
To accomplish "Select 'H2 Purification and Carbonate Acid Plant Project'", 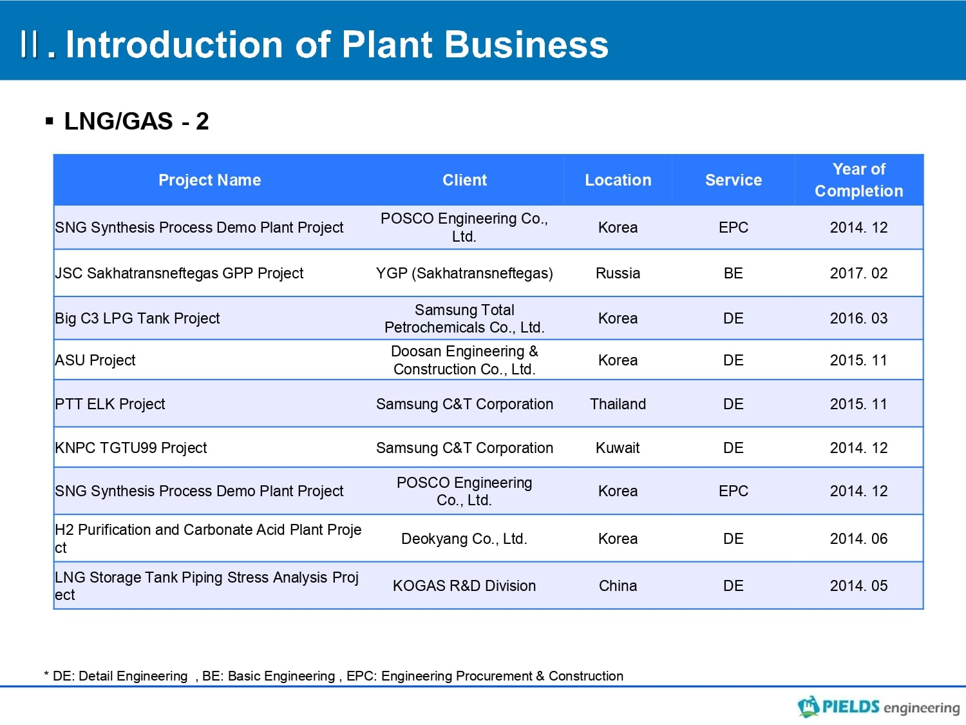I will (208, 539).
